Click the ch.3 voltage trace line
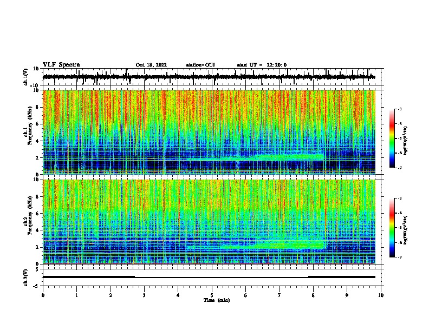 click(x=209, y=277)
